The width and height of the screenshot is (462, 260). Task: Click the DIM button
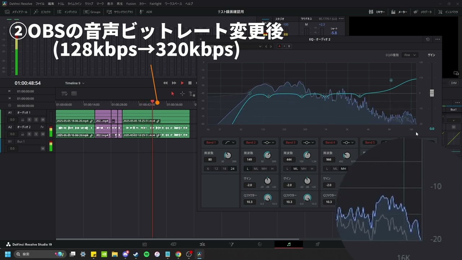(x=454, y=83)
